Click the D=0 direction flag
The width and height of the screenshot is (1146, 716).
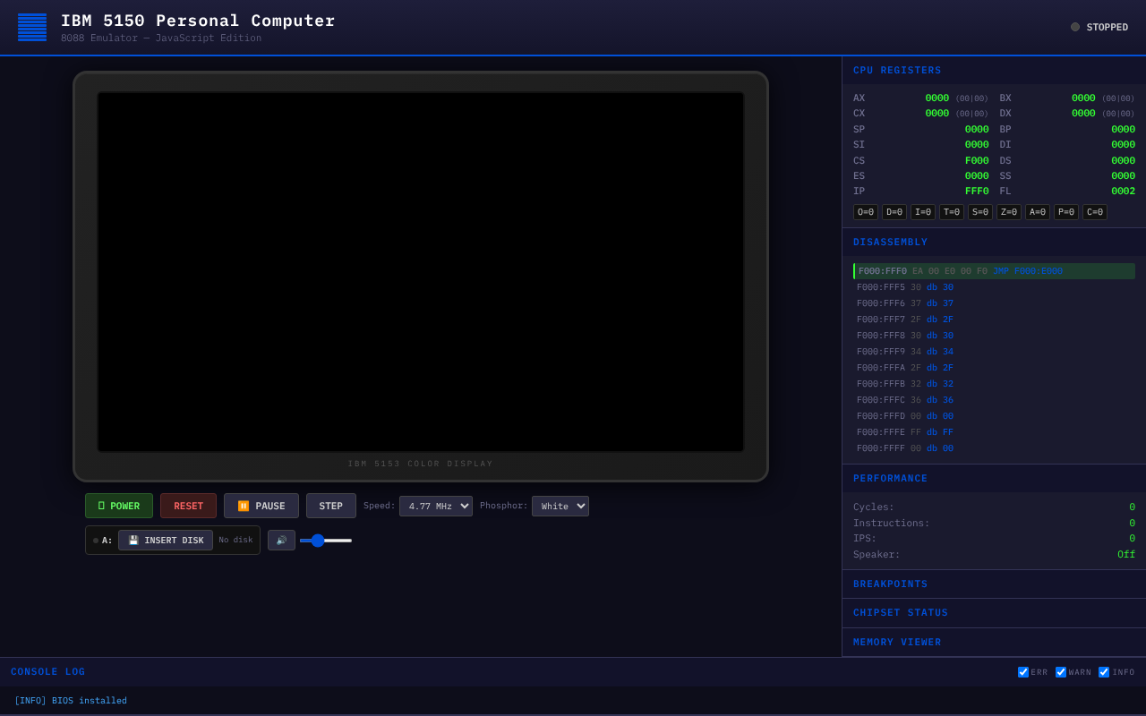click(894, 212)
